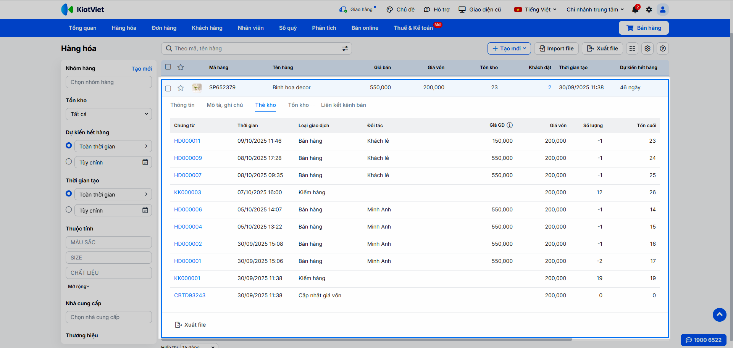Click the help question mark icon

click(663, 48)
